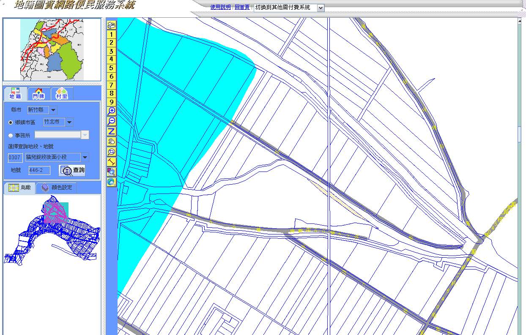Viewport: 526px width, 335px height.
Task: Click the 地號 input field containing 446-2
Action: point(39,170)
